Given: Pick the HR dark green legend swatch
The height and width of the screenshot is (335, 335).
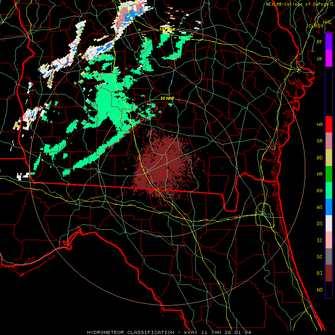Looking at the screenshot, I should tap(329, 174).
